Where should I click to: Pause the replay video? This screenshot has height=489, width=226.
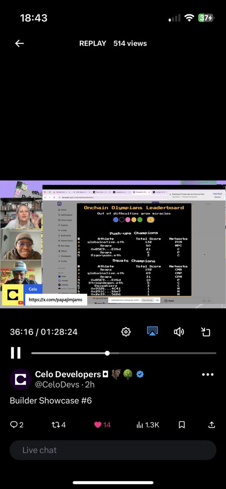[x=16, y=353]
